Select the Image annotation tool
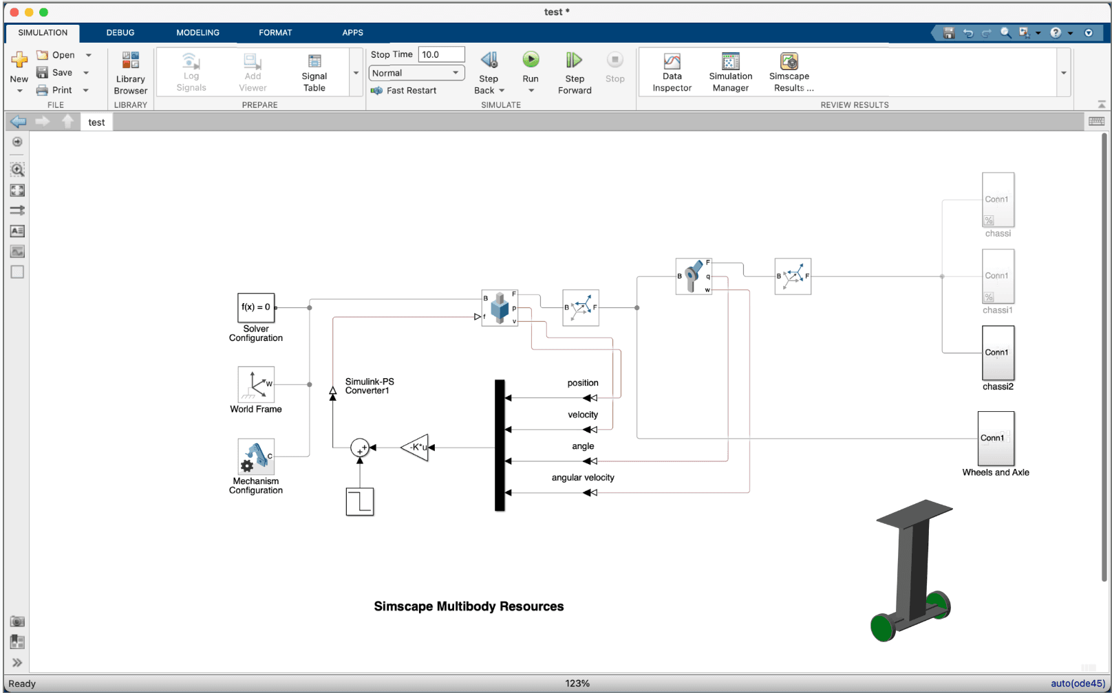The width and height of the screenshot is (1112, 693). [17, 252]
